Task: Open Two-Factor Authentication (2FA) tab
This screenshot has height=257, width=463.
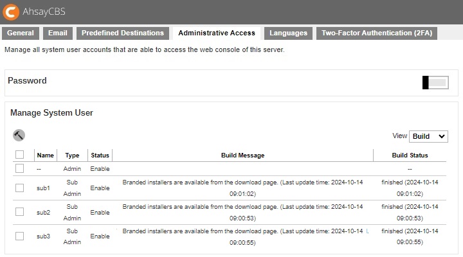Action: pos(376,33)
